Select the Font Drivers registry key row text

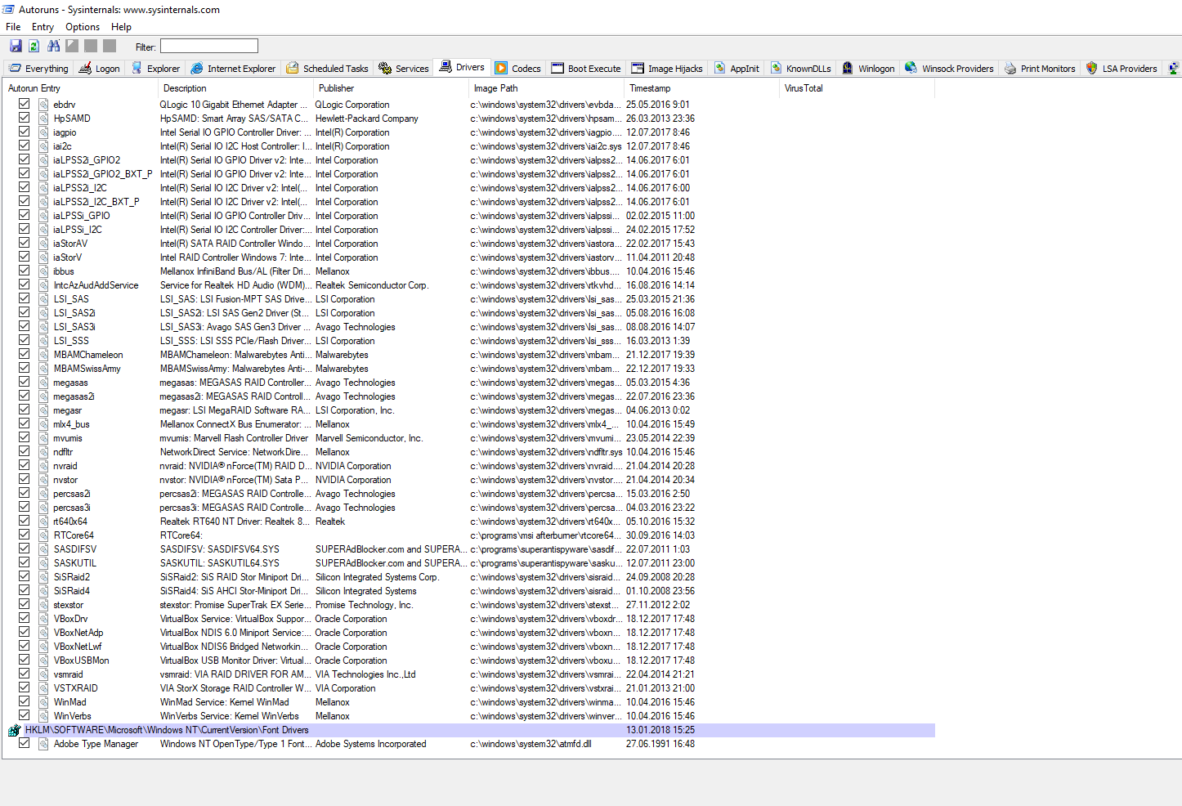point(167,730)
